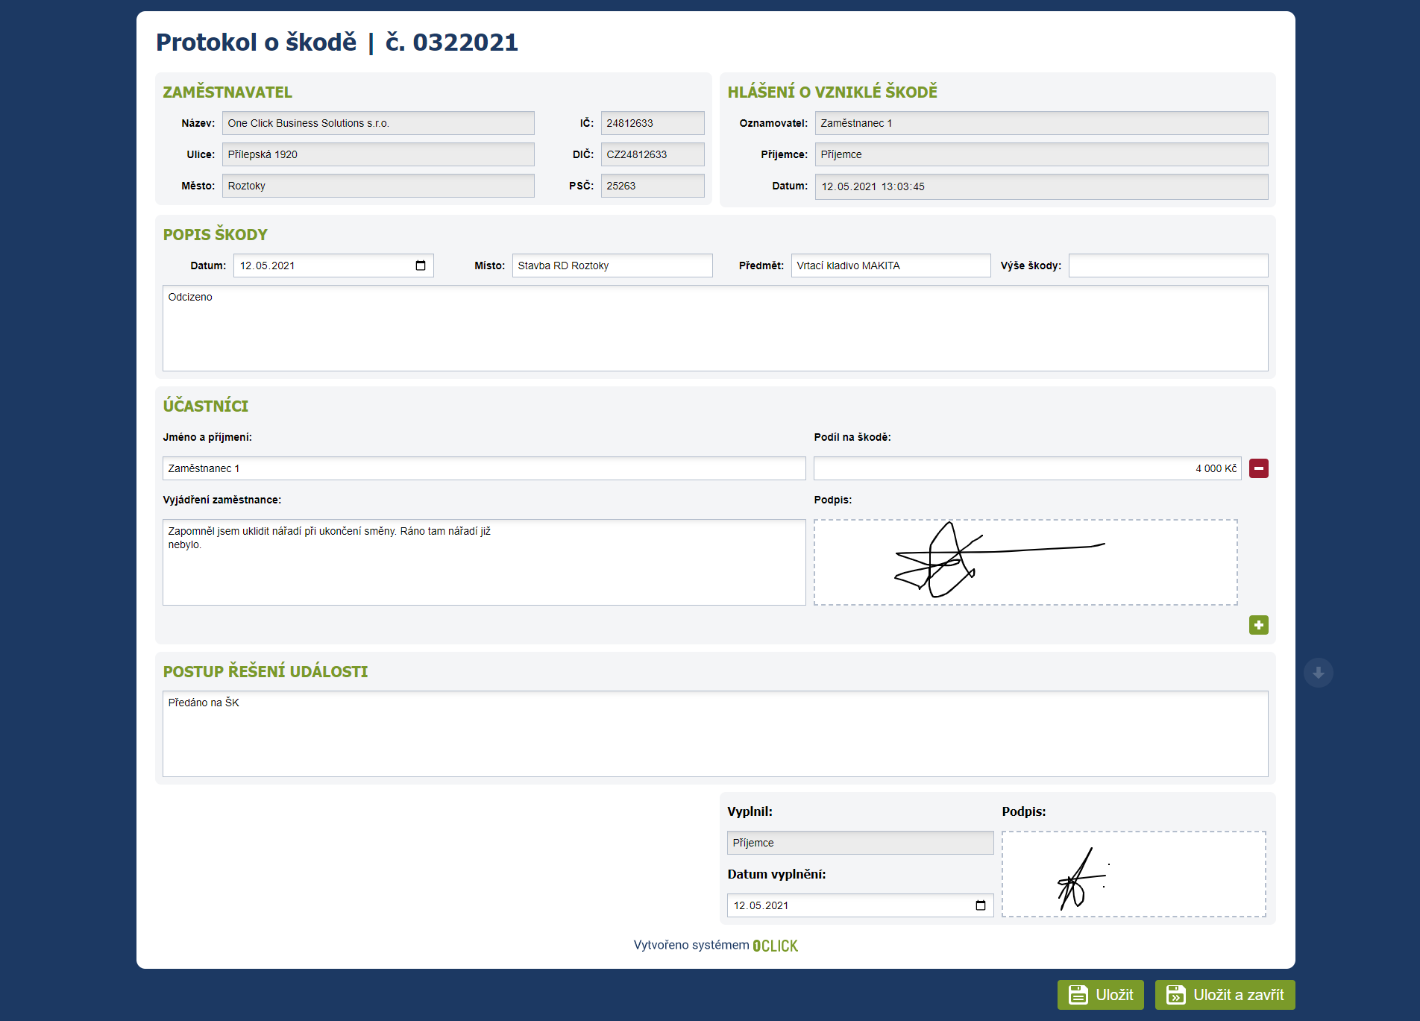
Task: Click the Podíl na škodě label
Action: (852, 437)
